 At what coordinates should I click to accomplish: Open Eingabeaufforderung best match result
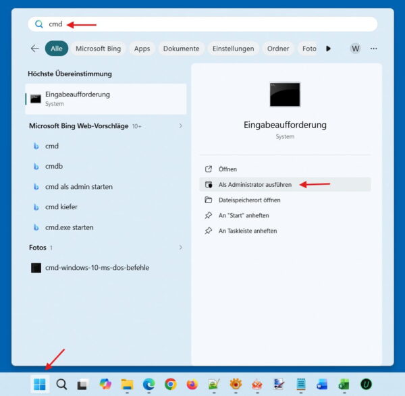pos(106,99)
